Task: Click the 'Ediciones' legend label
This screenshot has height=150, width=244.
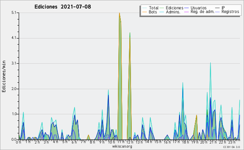Action: [x=174, y=8]
